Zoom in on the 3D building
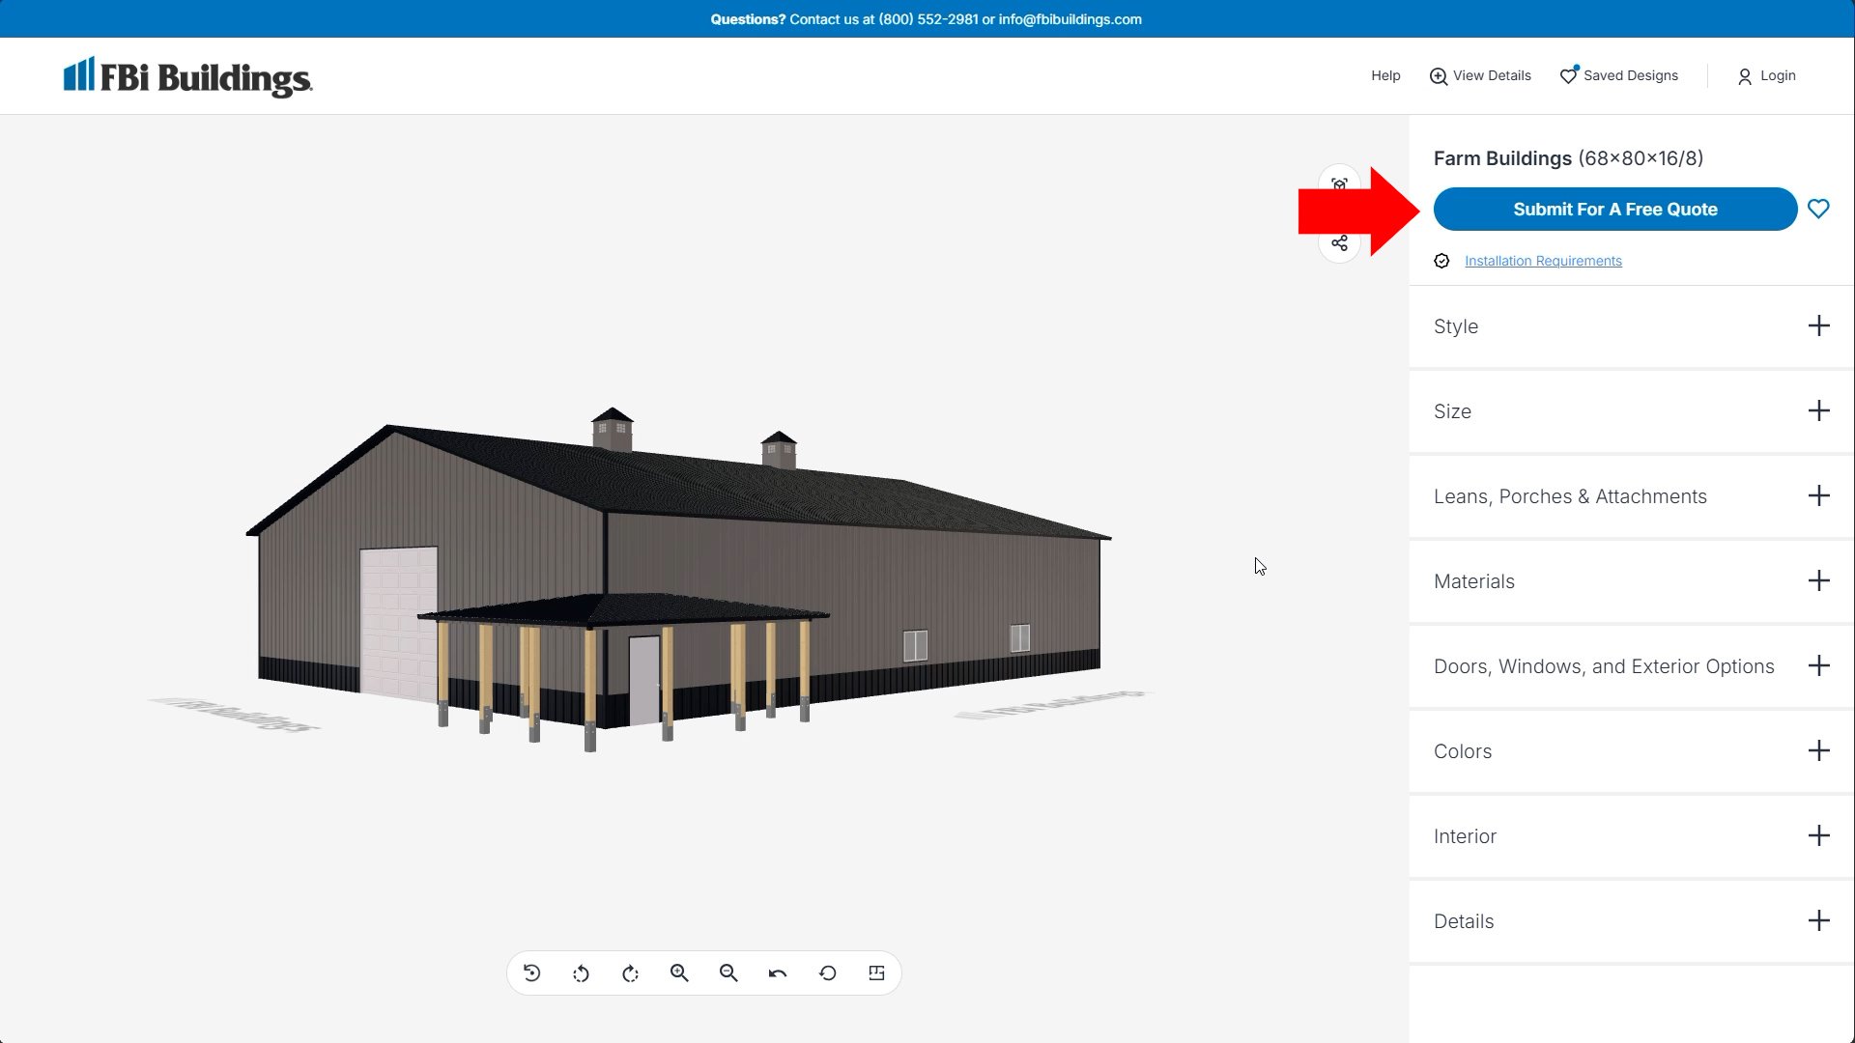This screenshot has height=1043, width=1855. pos(679,973)
